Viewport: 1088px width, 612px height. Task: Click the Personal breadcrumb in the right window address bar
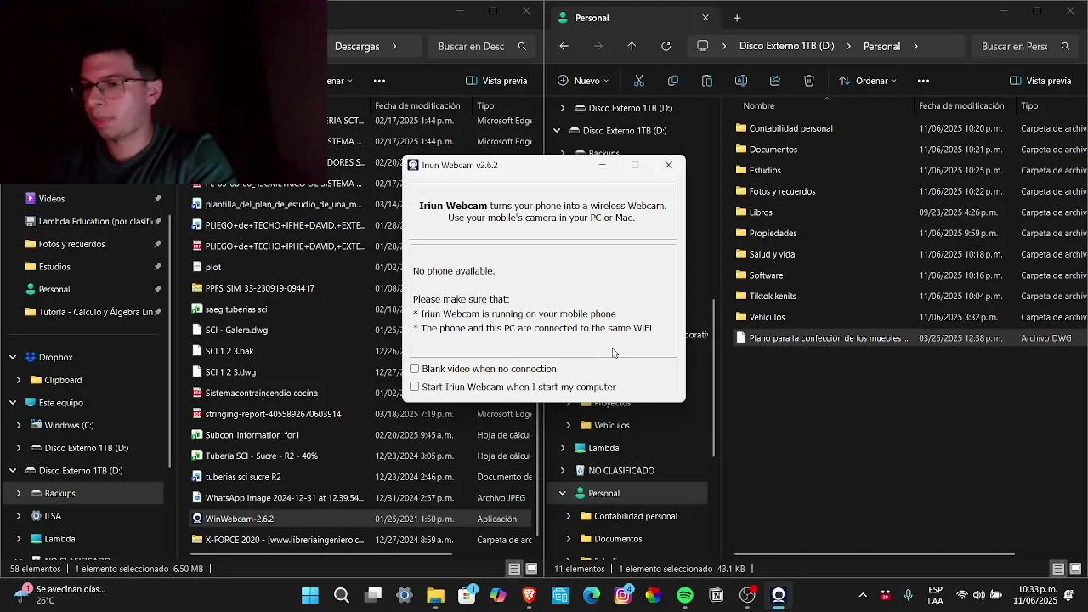pos(881,47)
